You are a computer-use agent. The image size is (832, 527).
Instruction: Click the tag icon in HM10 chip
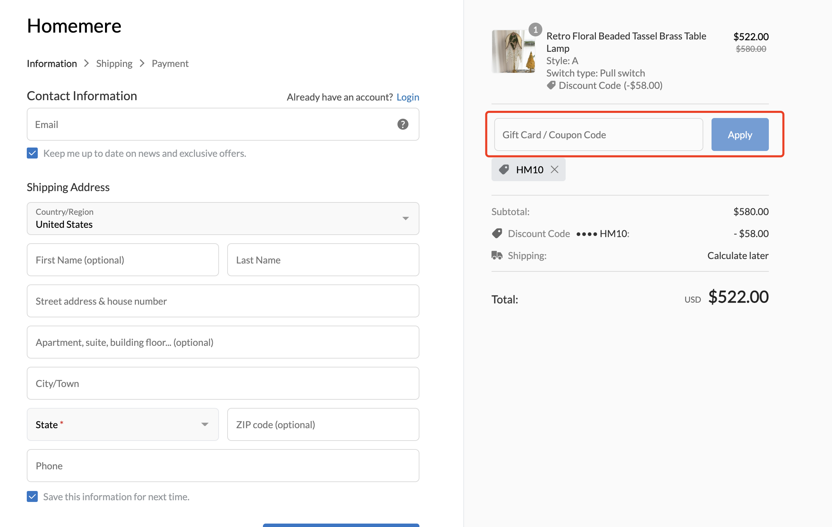[504, 169]
